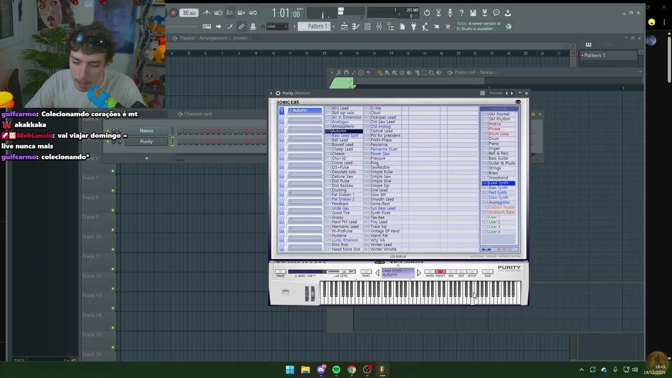The width and height of the screenshot is (672, 378).
Task: Open the Purity Presets menu
Action: click(496, 93)
